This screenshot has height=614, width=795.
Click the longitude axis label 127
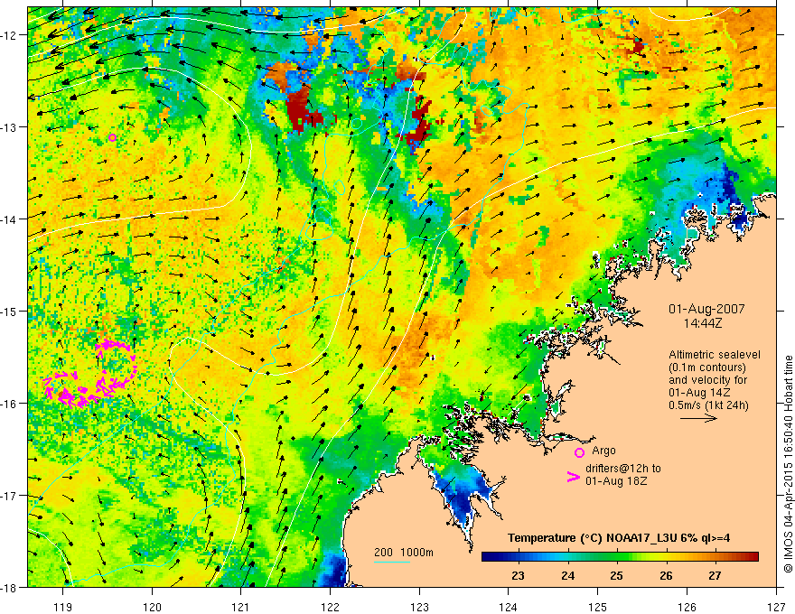[x=776, y=608]
